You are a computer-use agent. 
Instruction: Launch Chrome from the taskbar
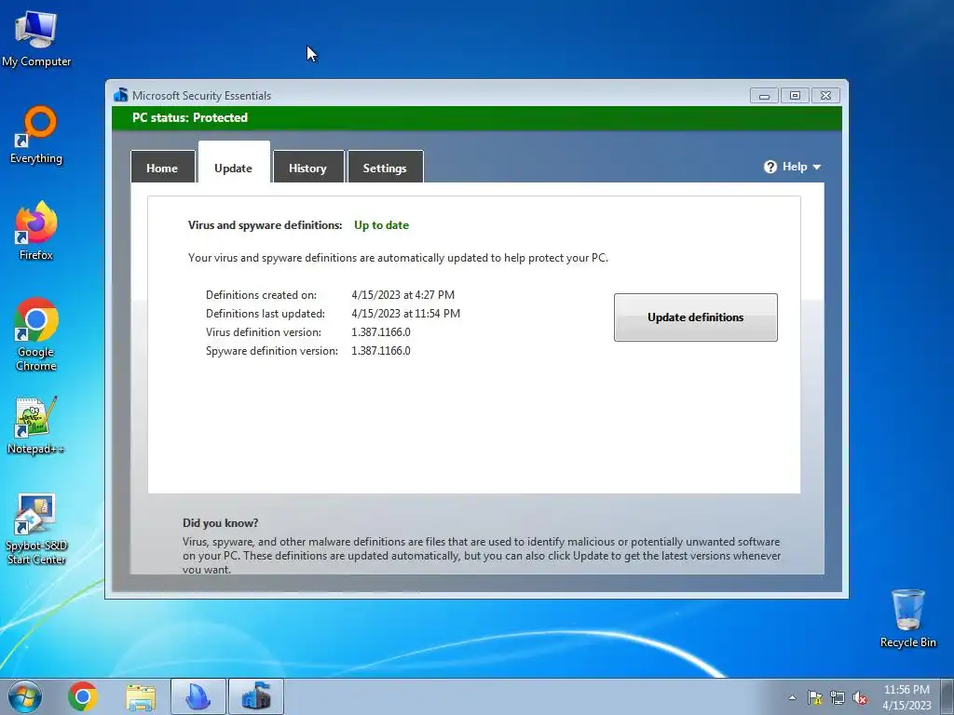coord(83,696)
